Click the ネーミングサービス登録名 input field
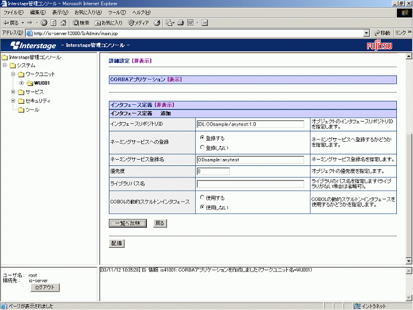The height and width of the screenshot is (310, 413). [251, 160]
